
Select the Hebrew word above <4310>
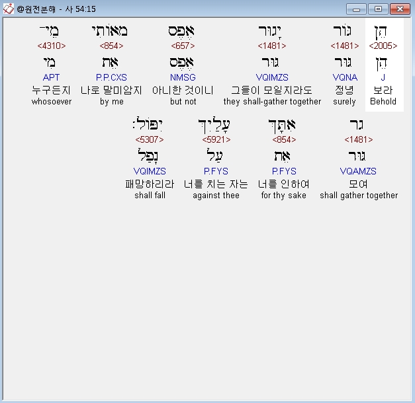coord(49,31)
